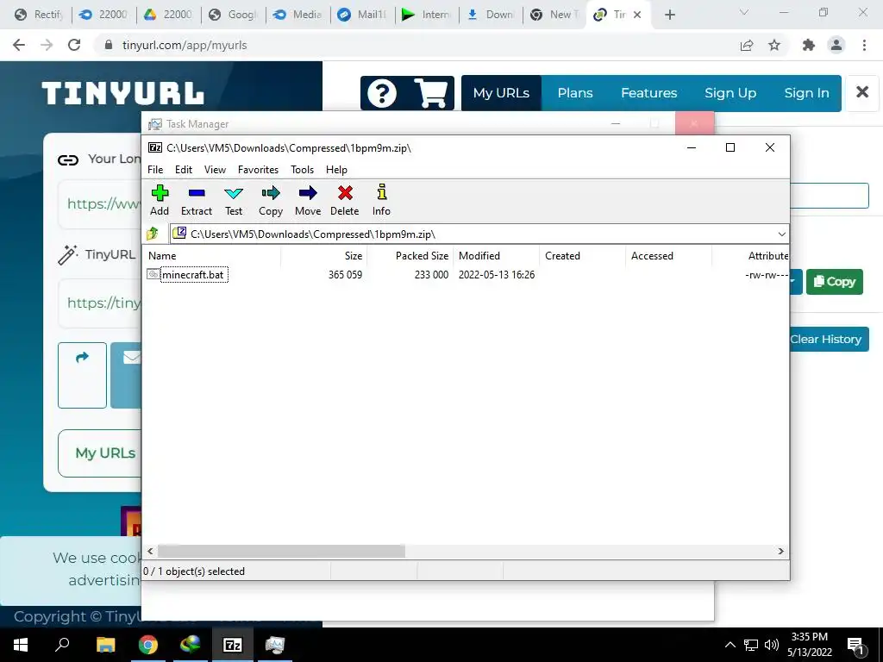Choose the Move tool in 7-Zip
Image resolution: width=883 pixels, height=662 pixels.
point(308,200)
